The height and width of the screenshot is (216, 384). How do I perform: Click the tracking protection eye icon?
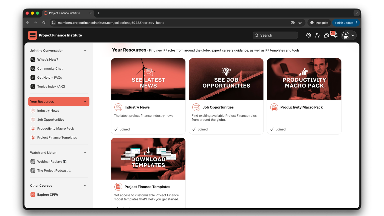tap(293, 23)
